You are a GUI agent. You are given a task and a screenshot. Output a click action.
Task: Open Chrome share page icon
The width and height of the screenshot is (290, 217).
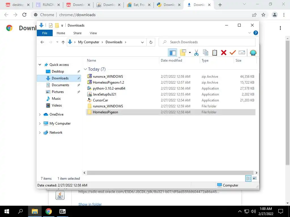click(x=254, y=15)
